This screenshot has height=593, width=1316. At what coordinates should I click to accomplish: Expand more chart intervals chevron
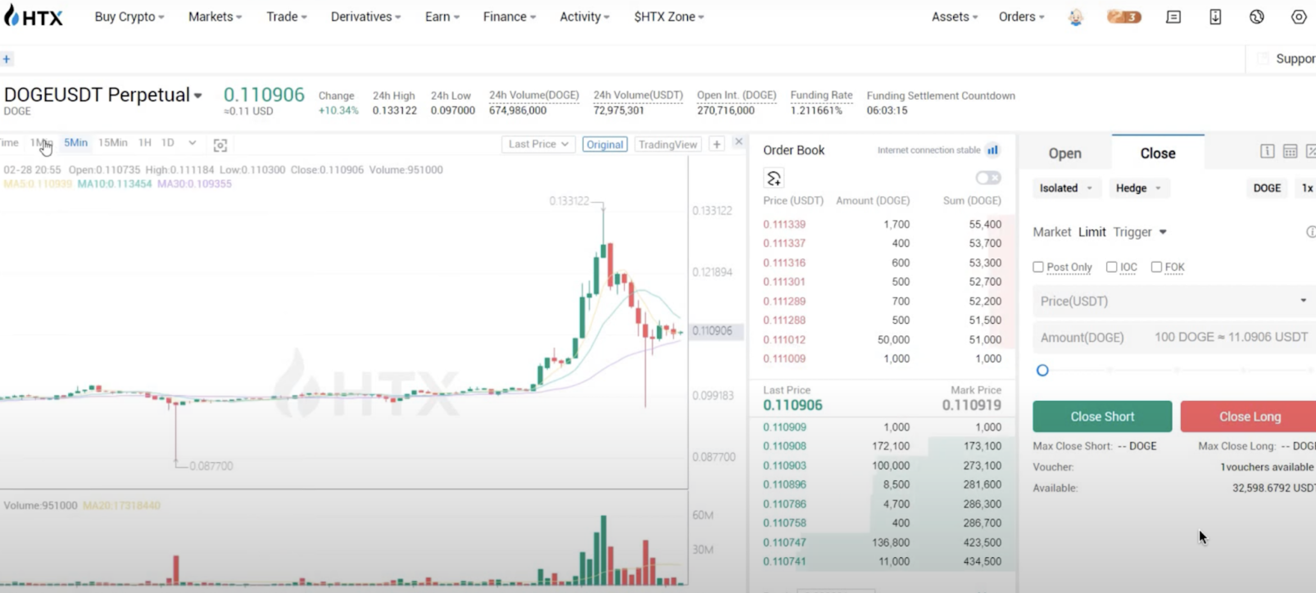[x=192, y=143]
